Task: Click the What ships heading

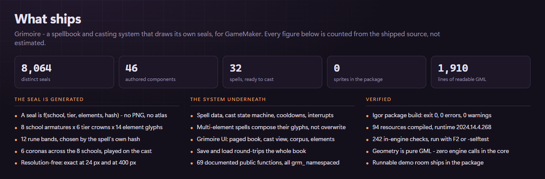Action: 48,19
